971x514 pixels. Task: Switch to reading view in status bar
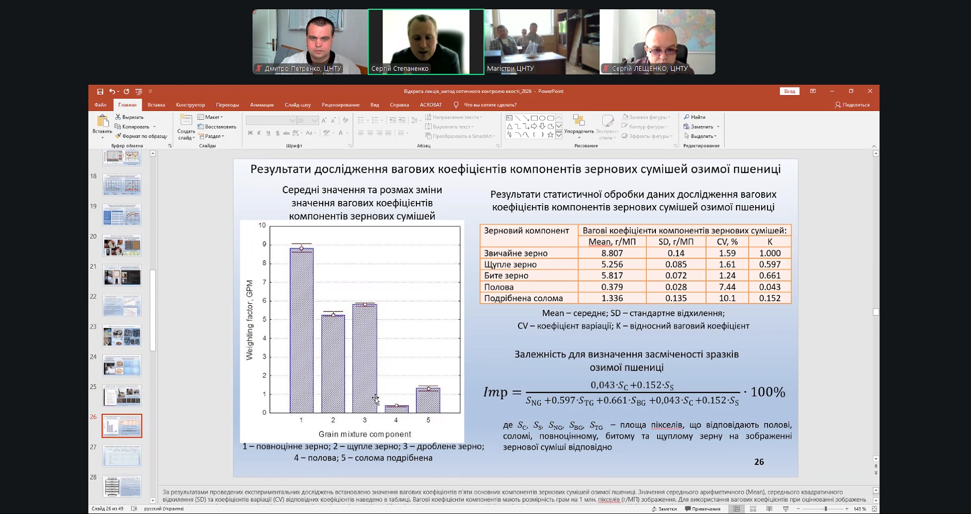tap(769, 509)
